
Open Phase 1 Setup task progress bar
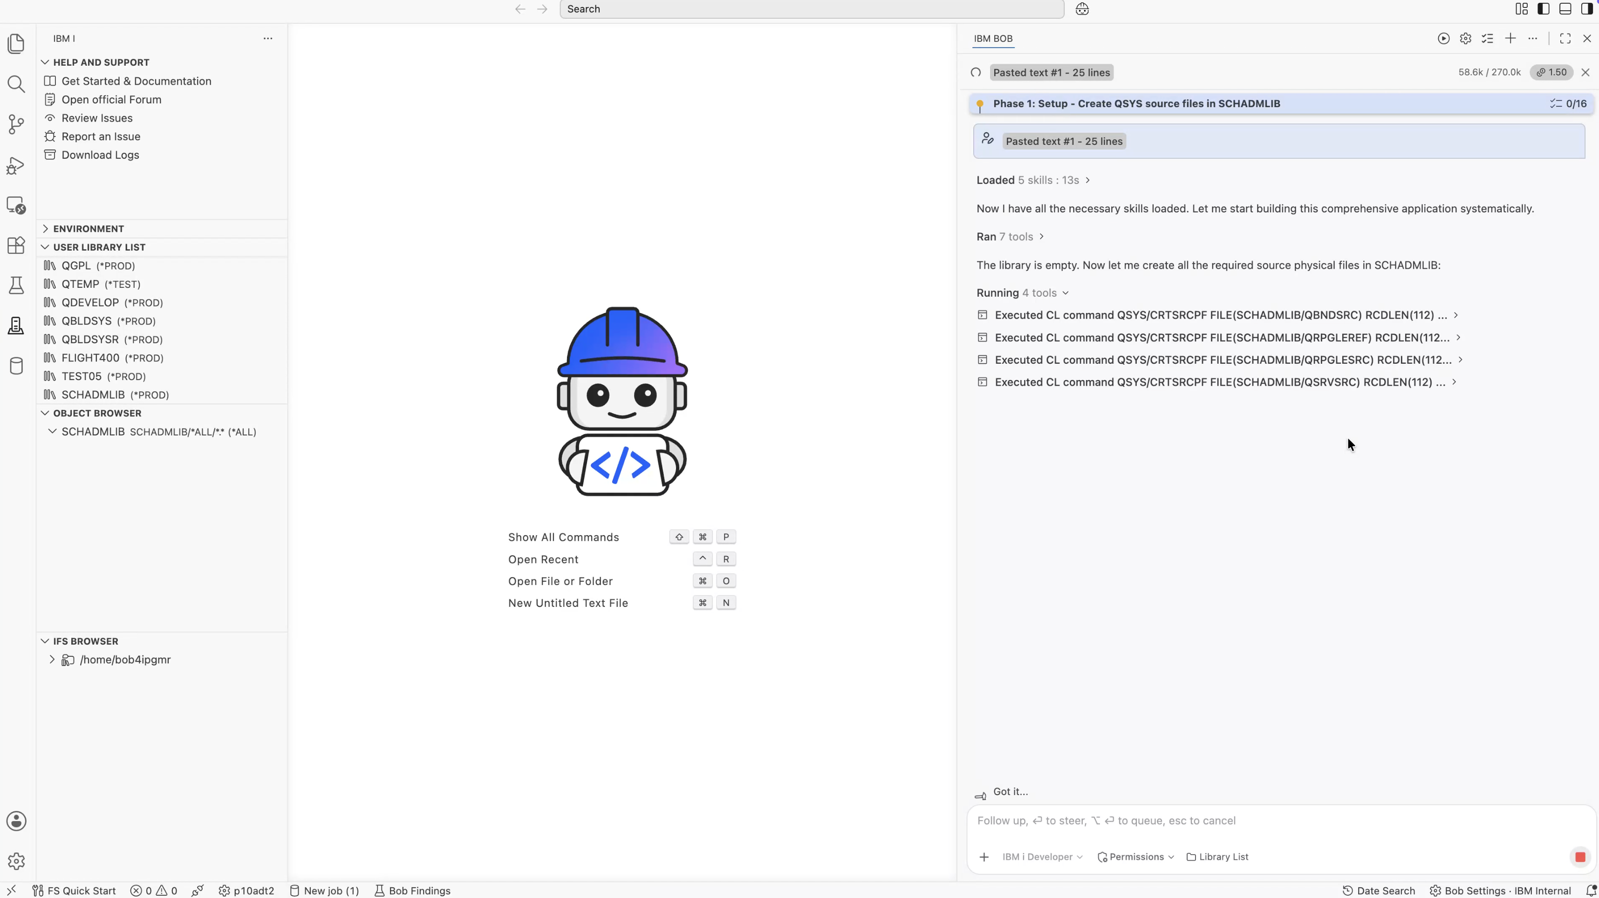[1281, 104]
